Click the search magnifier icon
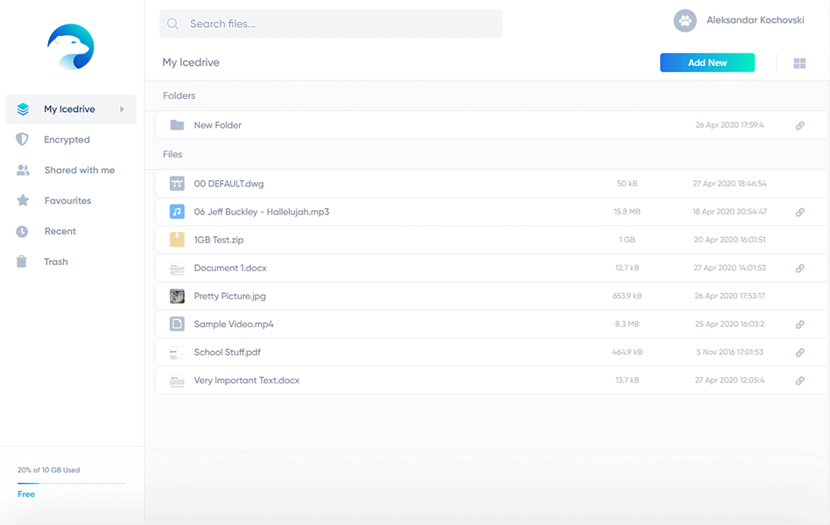Screen dimensions: 830x525 click(172, 24)
